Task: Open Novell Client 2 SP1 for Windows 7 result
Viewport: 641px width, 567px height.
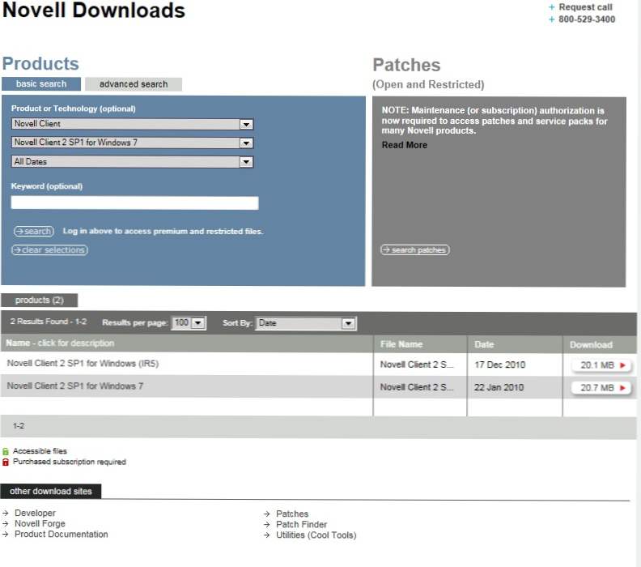Action: point(75,386)
